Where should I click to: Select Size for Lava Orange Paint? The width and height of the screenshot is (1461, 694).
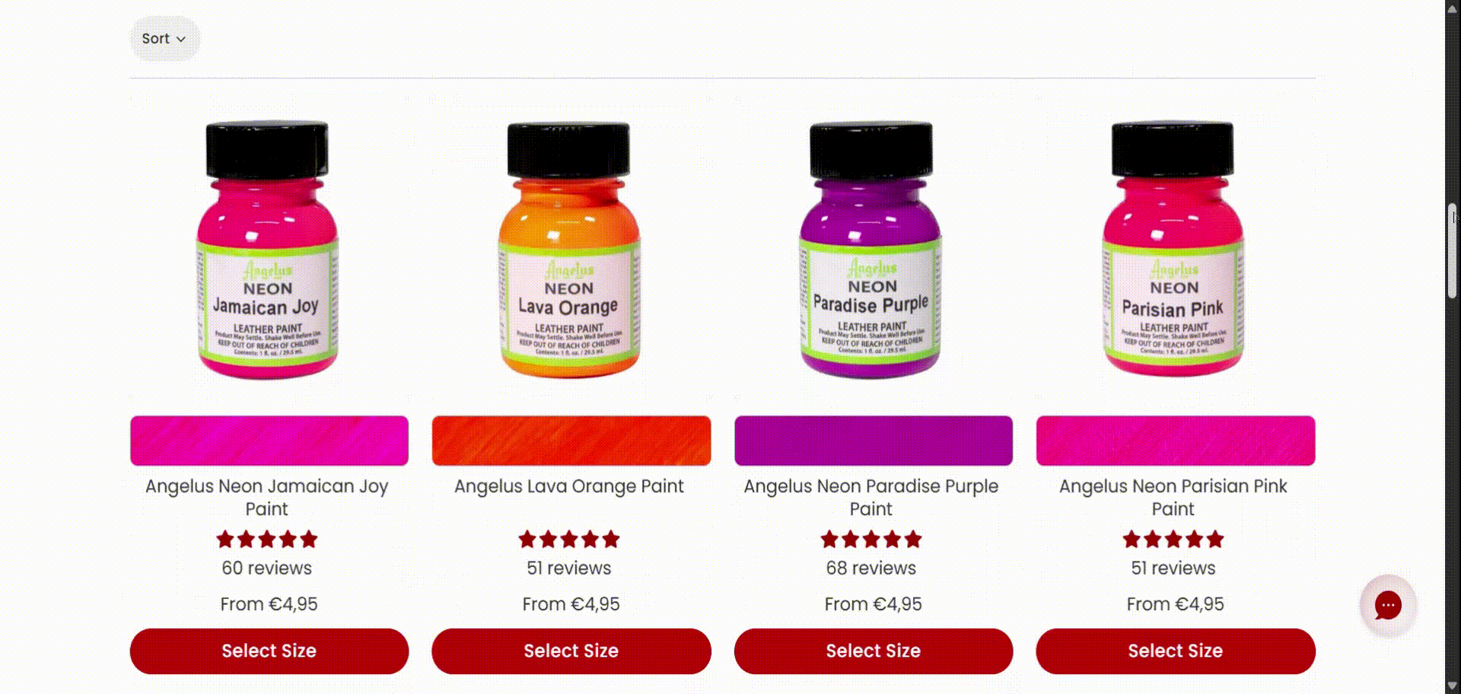[x=571, y=651]
